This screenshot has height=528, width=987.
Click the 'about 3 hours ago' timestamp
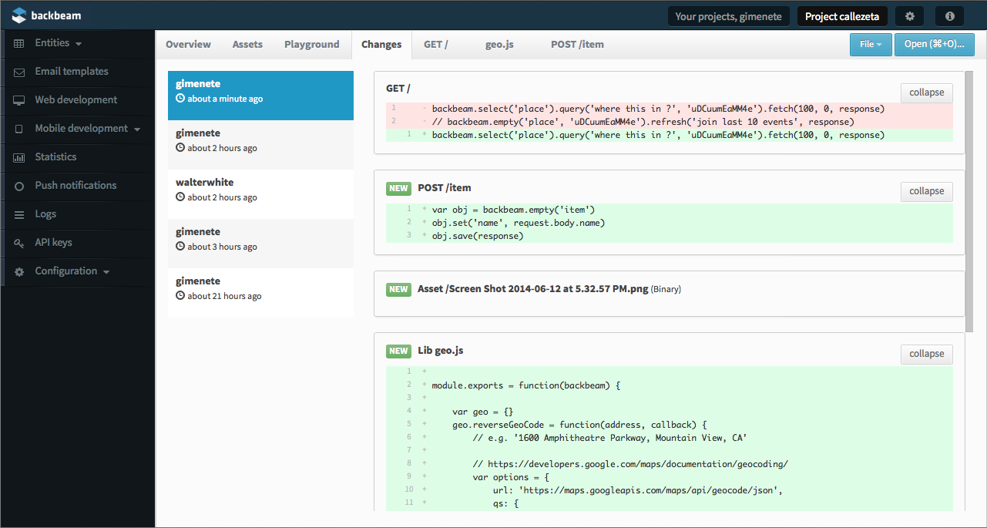coord(222,247)
